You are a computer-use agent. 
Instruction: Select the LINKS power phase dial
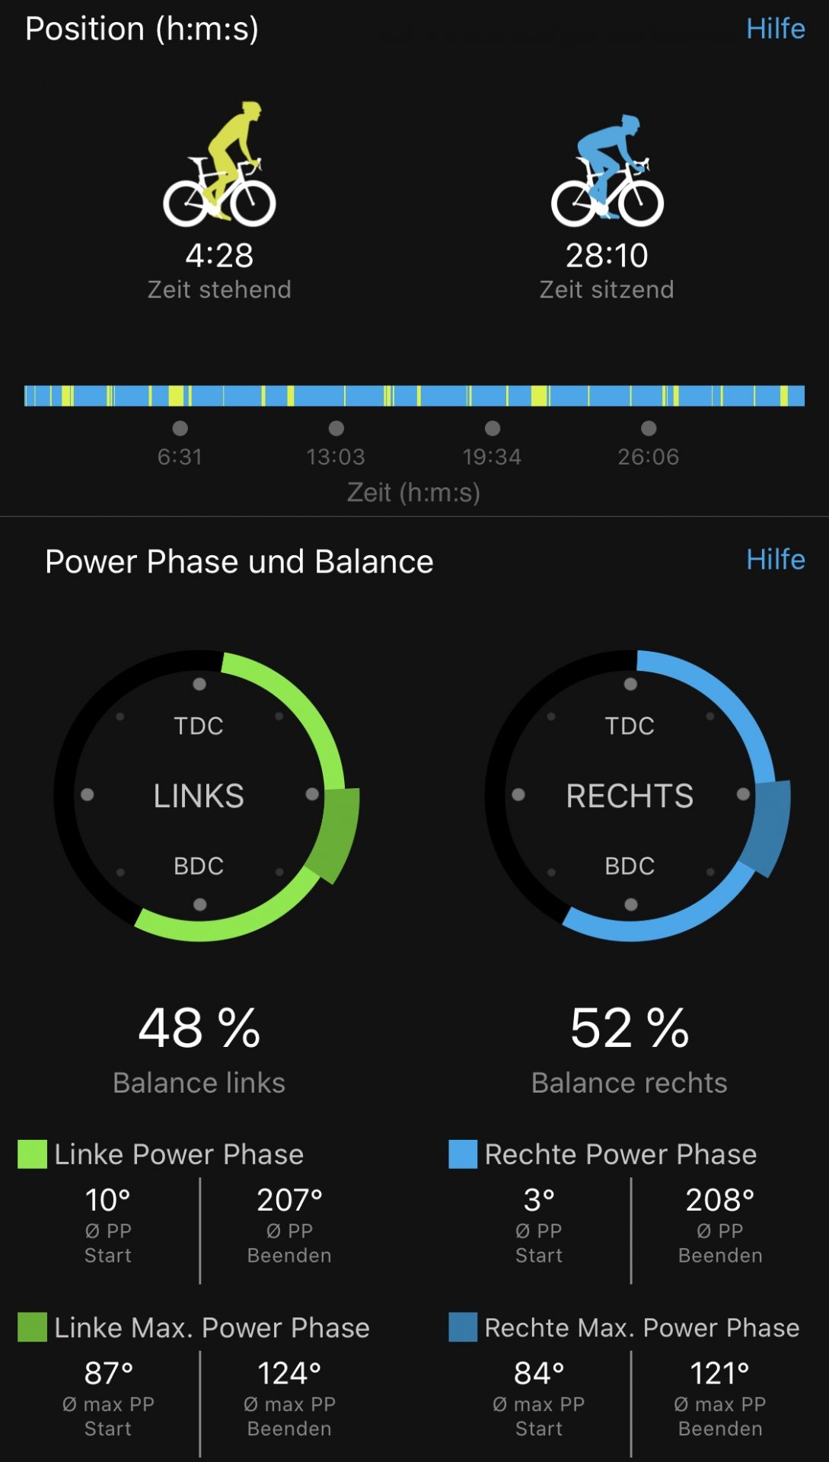pos(206,796)
